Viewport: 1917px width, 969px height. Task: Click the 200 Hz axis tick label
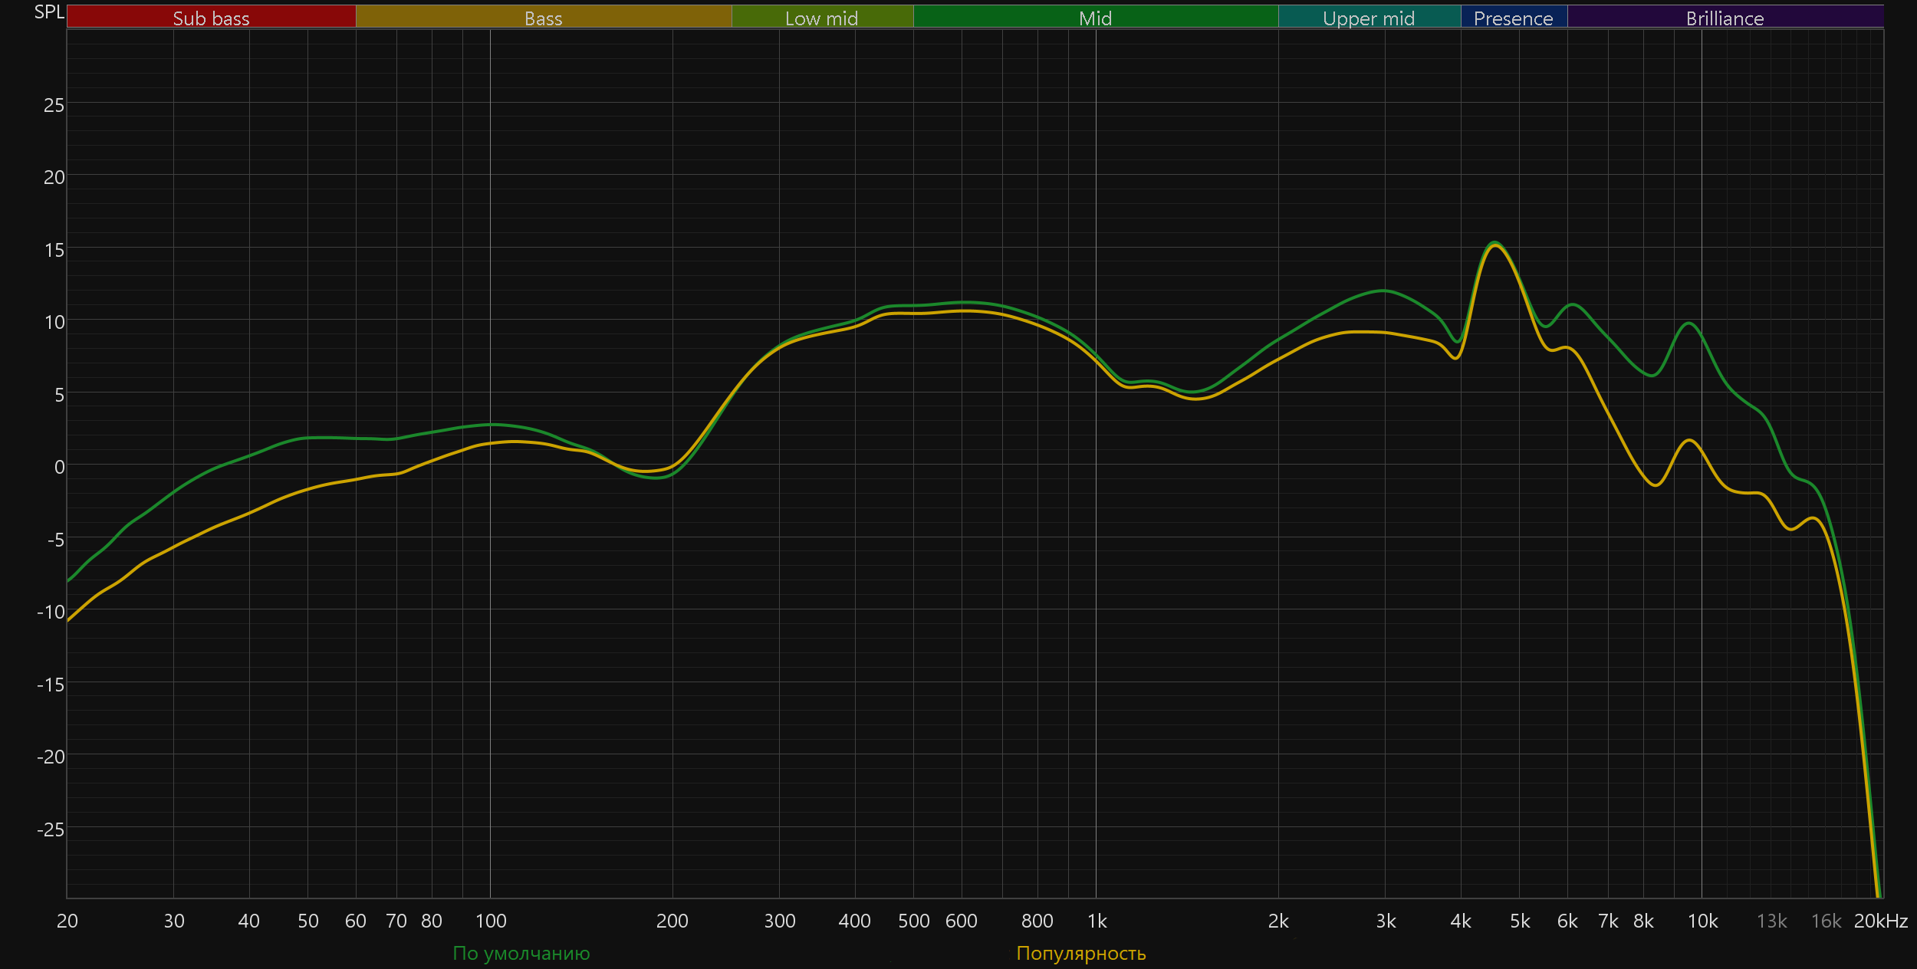pyautogui.click(x=672, y=921)
